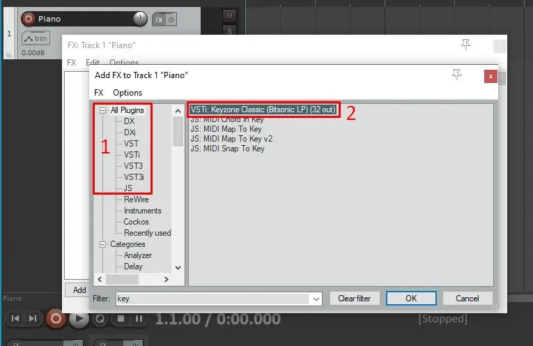Open the Filter history dropdown arrow
Image resolution: width=533 pixels, height=346 pixels.
click(316, 299)
